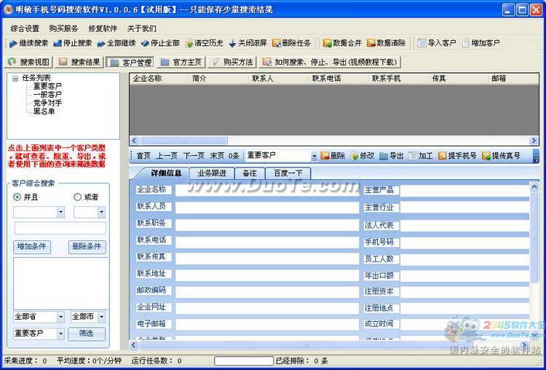Select the 或者 radio button
546x370 pixels.
[x=77, y=197]
